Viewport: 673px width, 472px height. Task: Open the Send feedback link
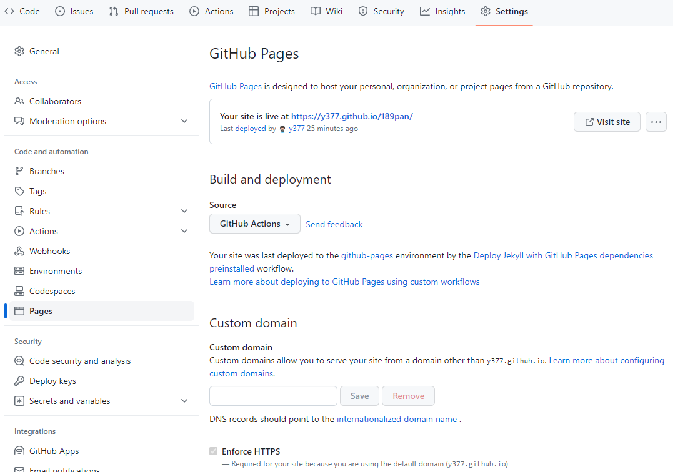coord(334,224)
